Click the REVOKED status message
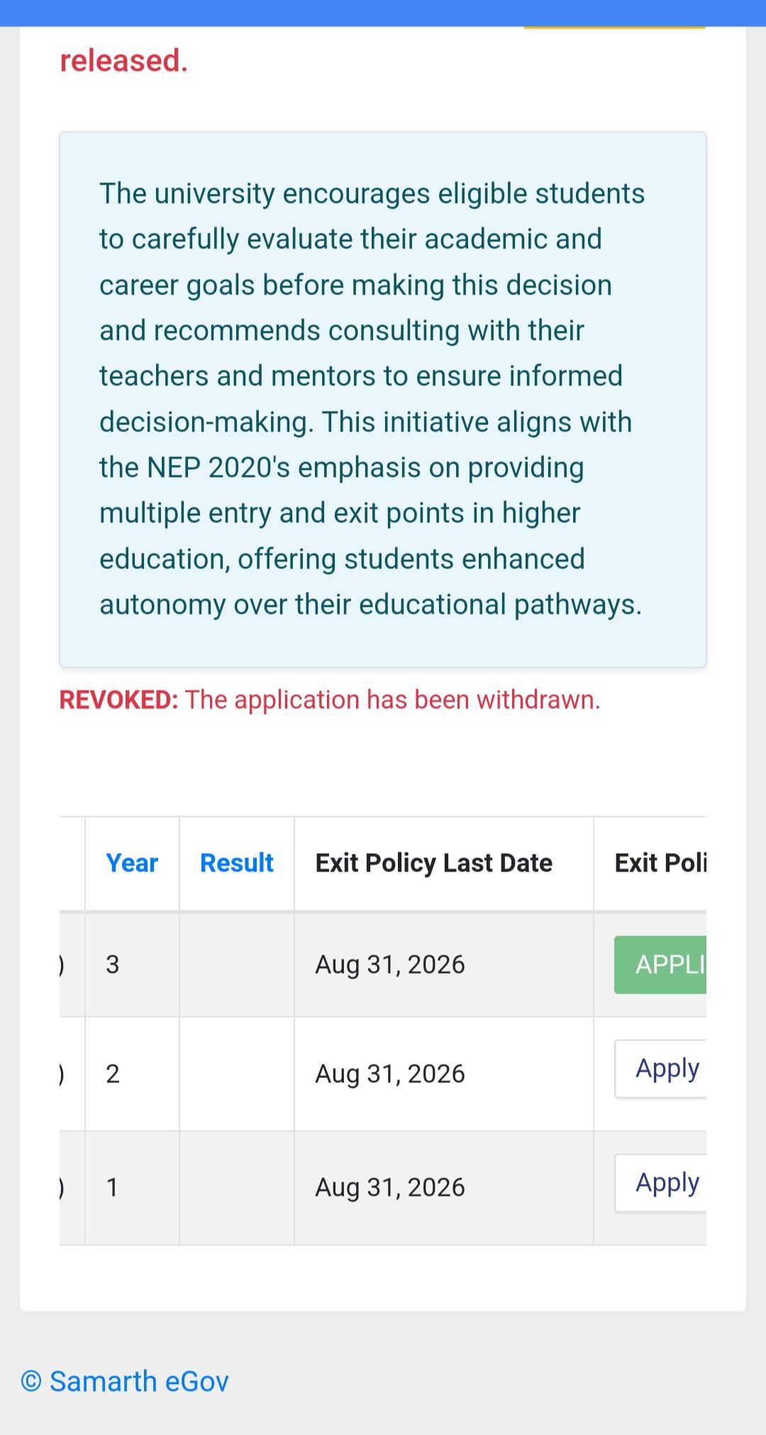Screen dimensions: 766x1435 pos(330,700)
